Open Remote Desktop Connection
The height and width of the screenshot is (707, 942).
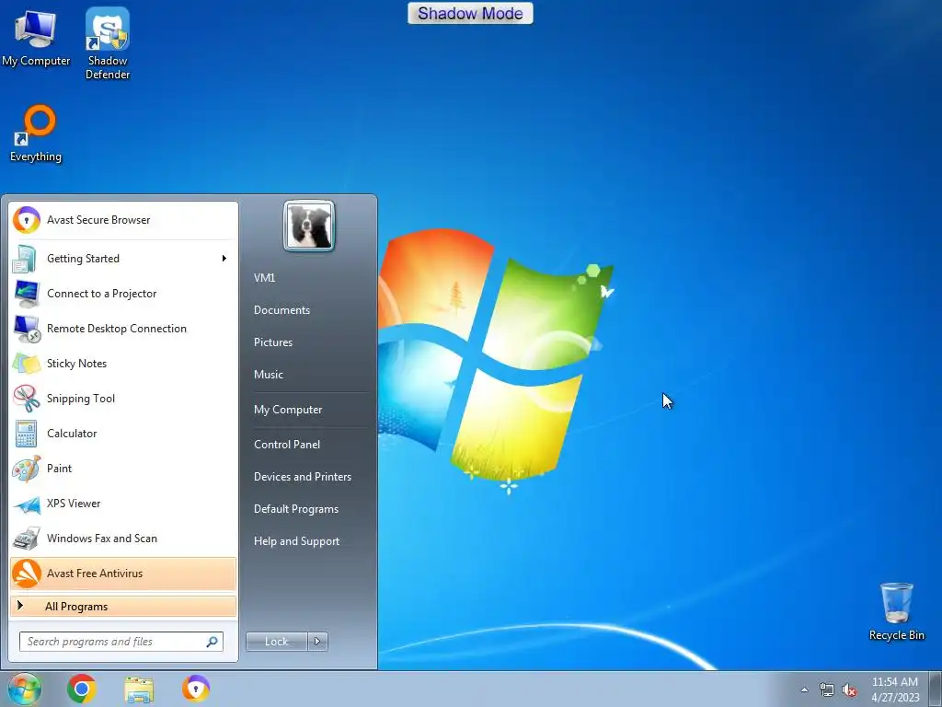[123, 329]
